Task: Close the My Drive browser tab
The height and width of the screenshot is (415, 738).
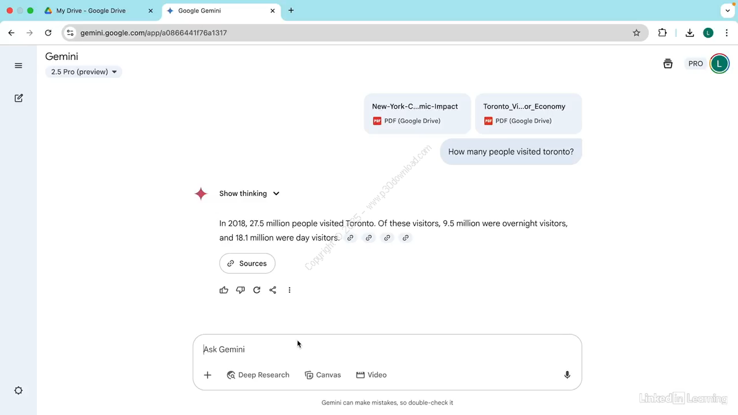Action: coord(150,10)
